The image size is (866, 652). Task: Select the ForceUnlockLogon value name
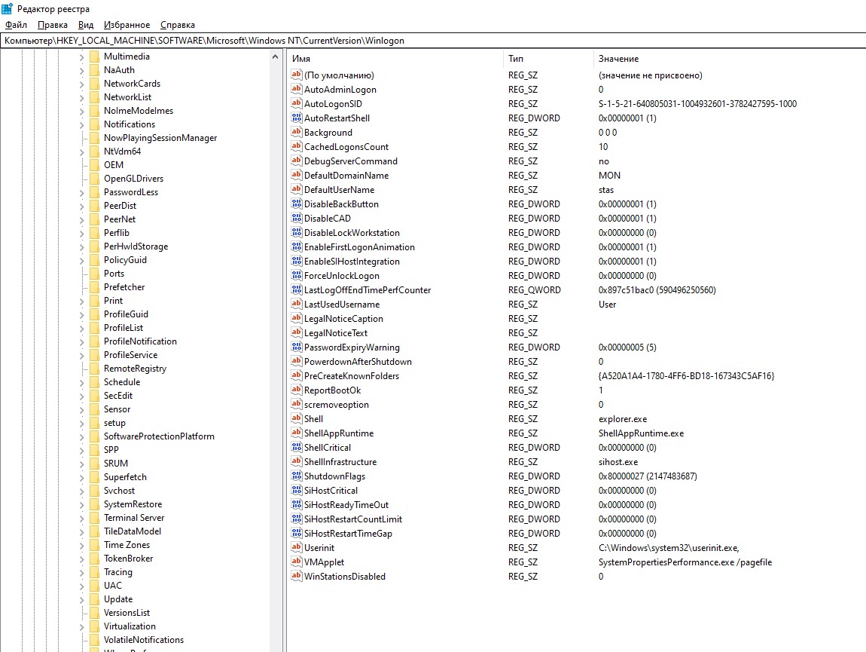(x=341, y=275)
